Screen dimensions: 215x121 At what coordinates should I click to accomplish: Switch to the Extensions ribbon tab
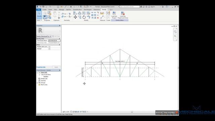point(97,10)
